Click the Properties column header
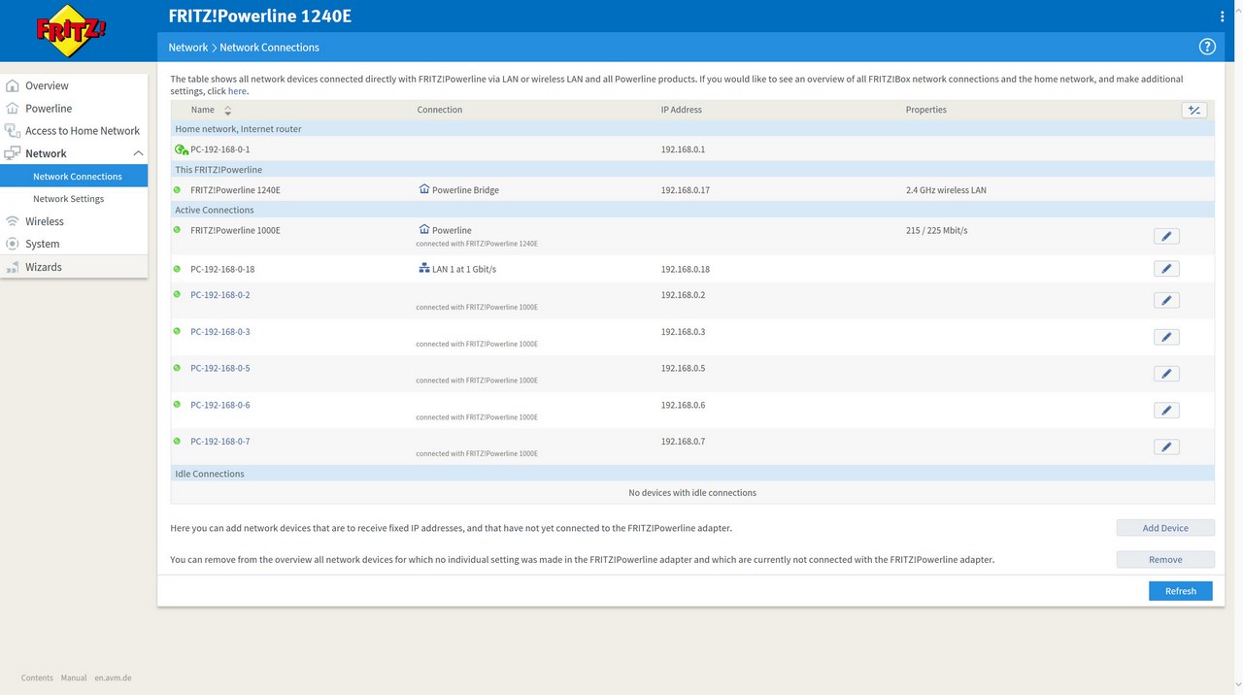This screenshot has height=695, width=1243. tap(926, 110)
